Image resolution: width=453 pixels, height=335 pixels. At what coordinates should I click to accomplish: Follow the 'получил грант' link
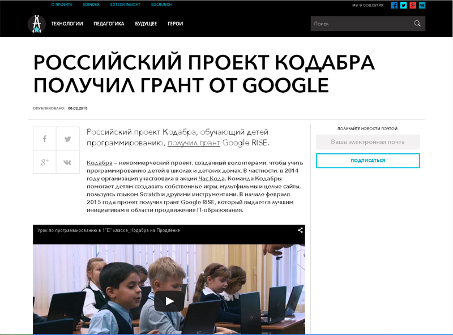coord(194,143)
